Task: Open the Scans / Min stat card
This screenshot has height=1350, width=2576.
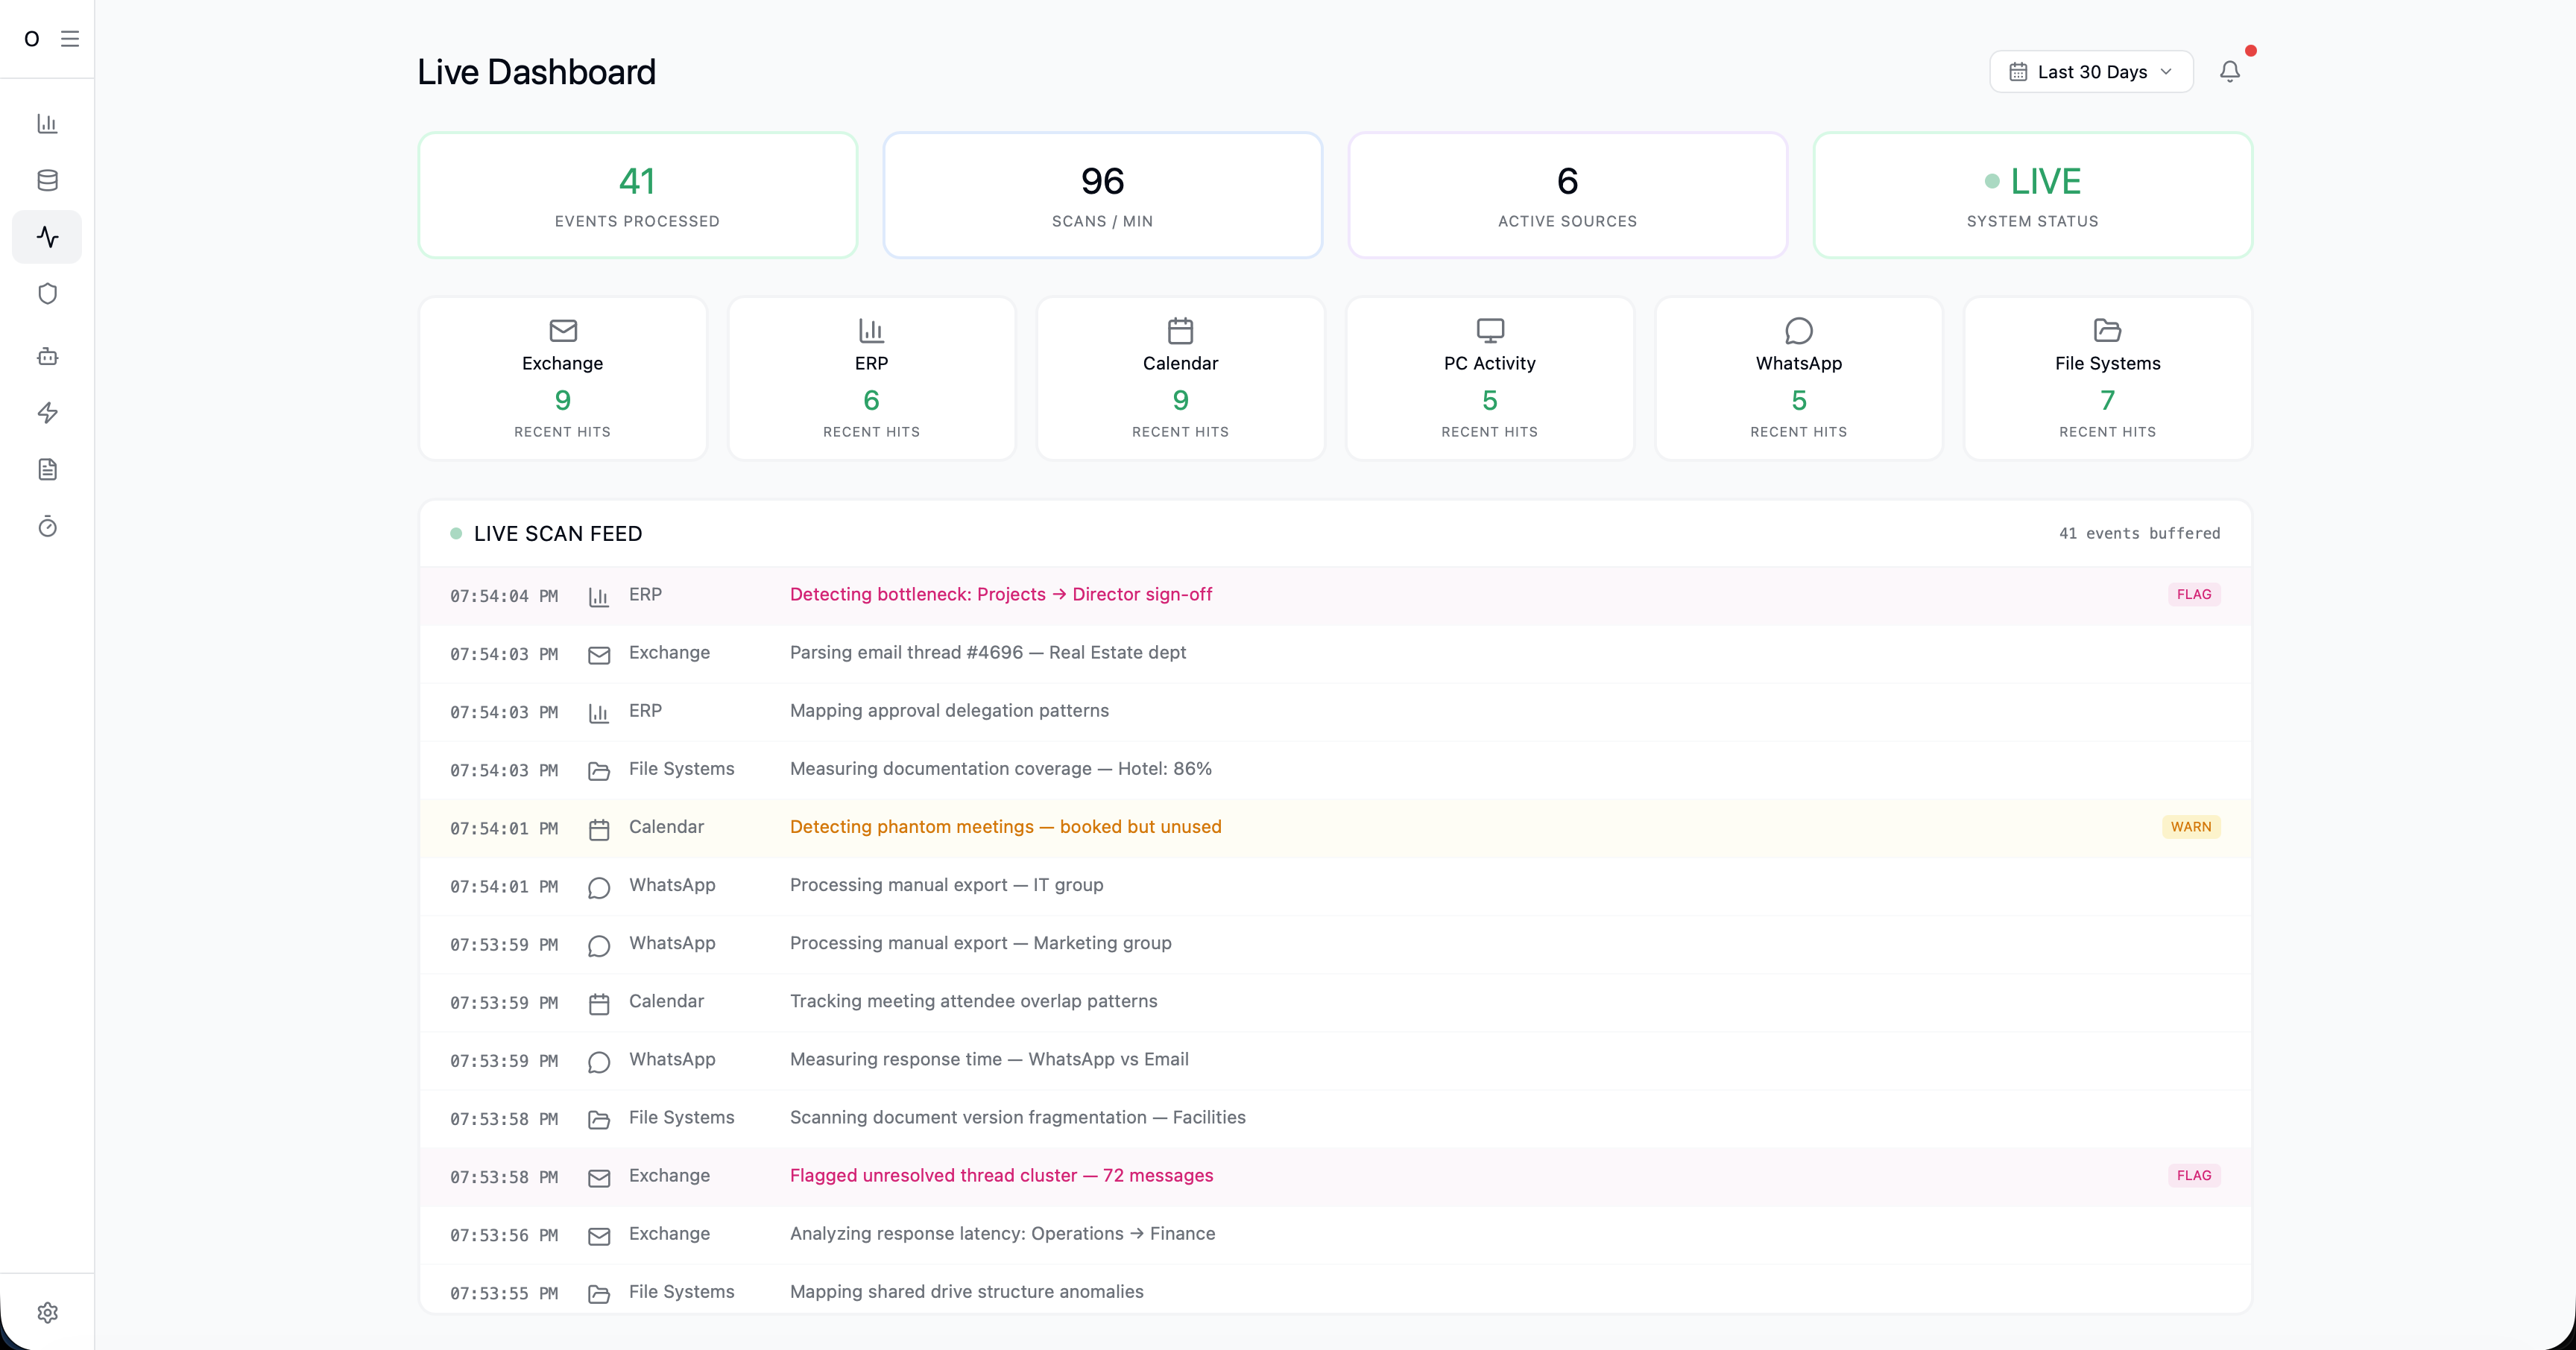Action: click(1102, 195)
